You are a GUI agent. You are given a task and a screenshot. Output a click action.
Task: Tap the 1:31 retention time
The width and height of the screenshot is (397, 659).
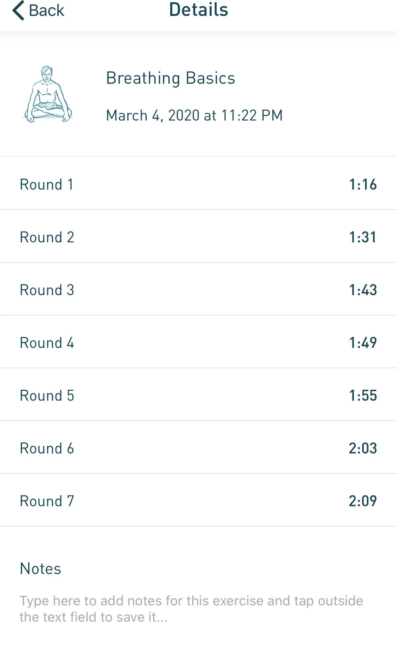pyautogui.click(x=363, y=237)
